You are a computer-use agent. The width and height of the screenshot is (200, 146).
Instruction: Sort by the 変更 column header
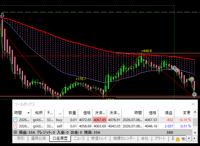[x=184, y=113]
